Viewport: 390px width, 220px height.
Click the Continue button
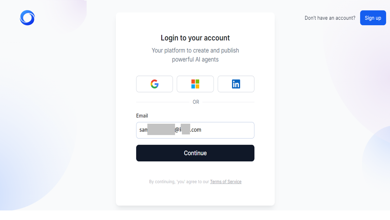[x=195, y=153]
